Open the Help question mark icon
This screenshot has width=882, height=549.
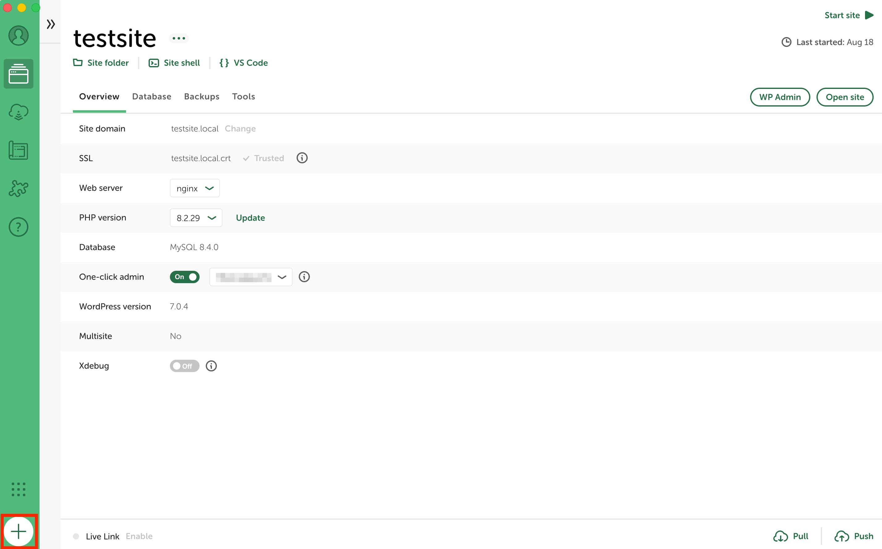[19, 227]
